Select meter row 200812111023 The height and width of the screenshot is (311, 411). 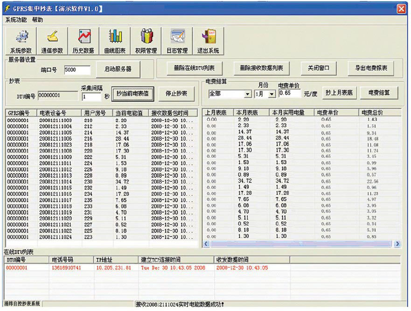(x=102, y=145)
